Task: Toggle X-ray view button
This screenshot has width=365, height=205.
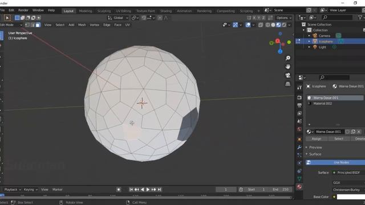Action: [261, 25]
